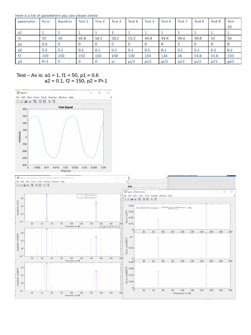
Task: Click Link Plot icon in Figure 4 toolbar
Action: tap(140, 199)
